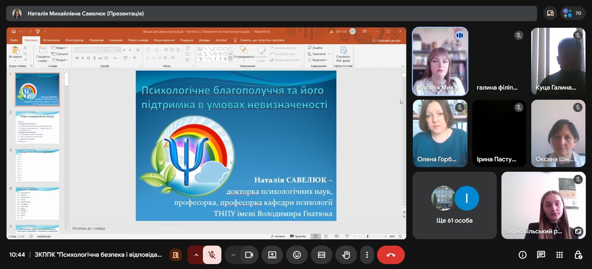
Task: Open meeting details info icon
Action: coord(522,255)
